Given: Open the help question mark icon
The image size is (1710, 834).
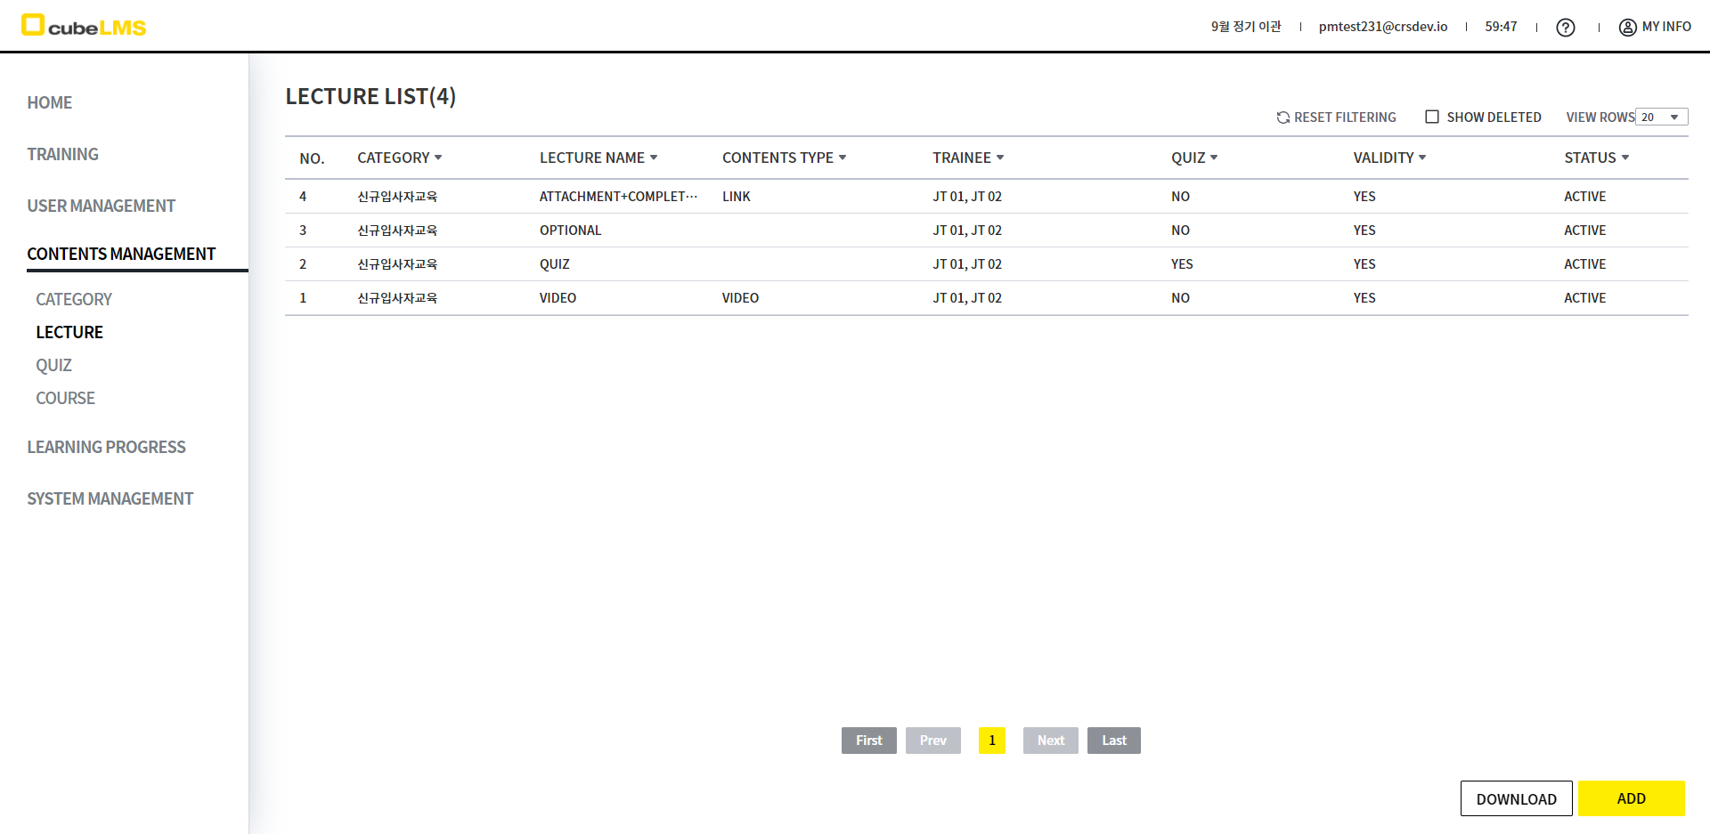Looking at the screenshot, I should (x=1565, y=28).
